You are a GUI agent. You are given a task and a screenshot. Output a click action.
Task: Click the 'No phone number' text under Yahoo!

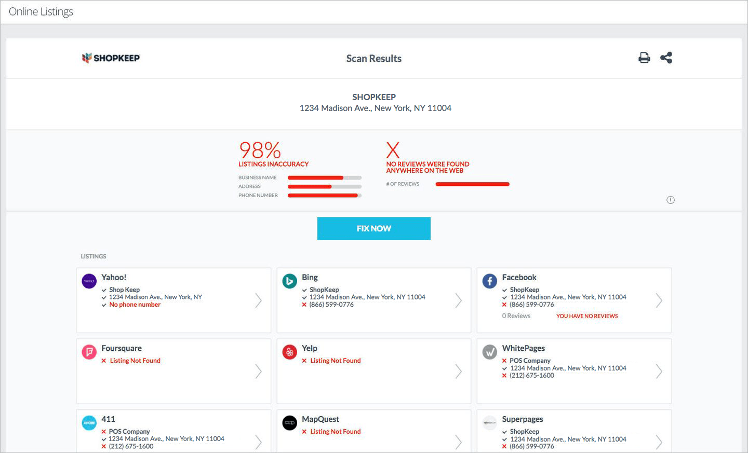pyautogui.click(x=135, y=305)
